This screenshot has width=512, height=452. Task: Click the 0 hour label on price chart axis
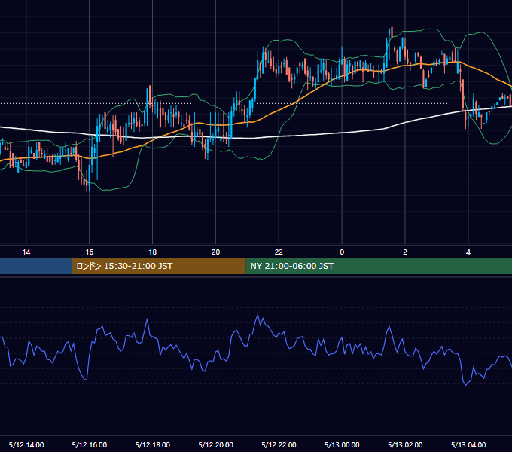click(342, 252)
